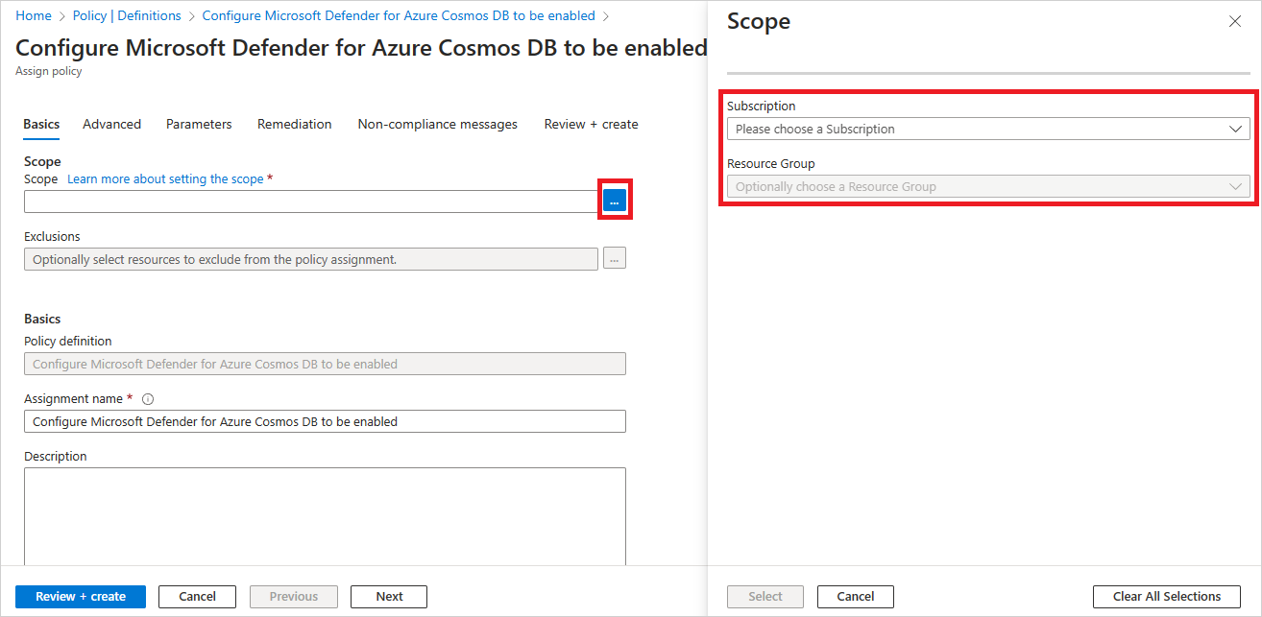
Task: Select the Advanced tab
Action: 111,124
